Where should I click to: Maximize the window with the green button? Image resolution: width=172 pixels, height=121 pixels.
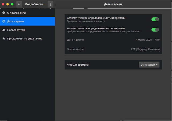[12, 4]
